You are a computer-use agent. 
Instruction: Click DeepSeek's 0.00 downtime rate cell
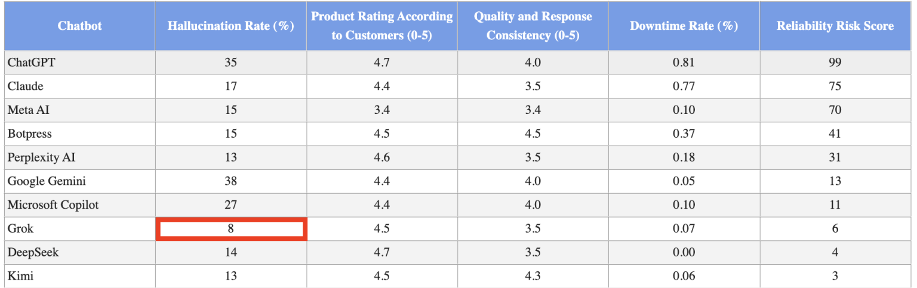(x=684, y=252)
